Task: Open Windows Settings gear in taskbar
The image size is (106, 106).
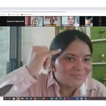Action: tap(86, 99)
